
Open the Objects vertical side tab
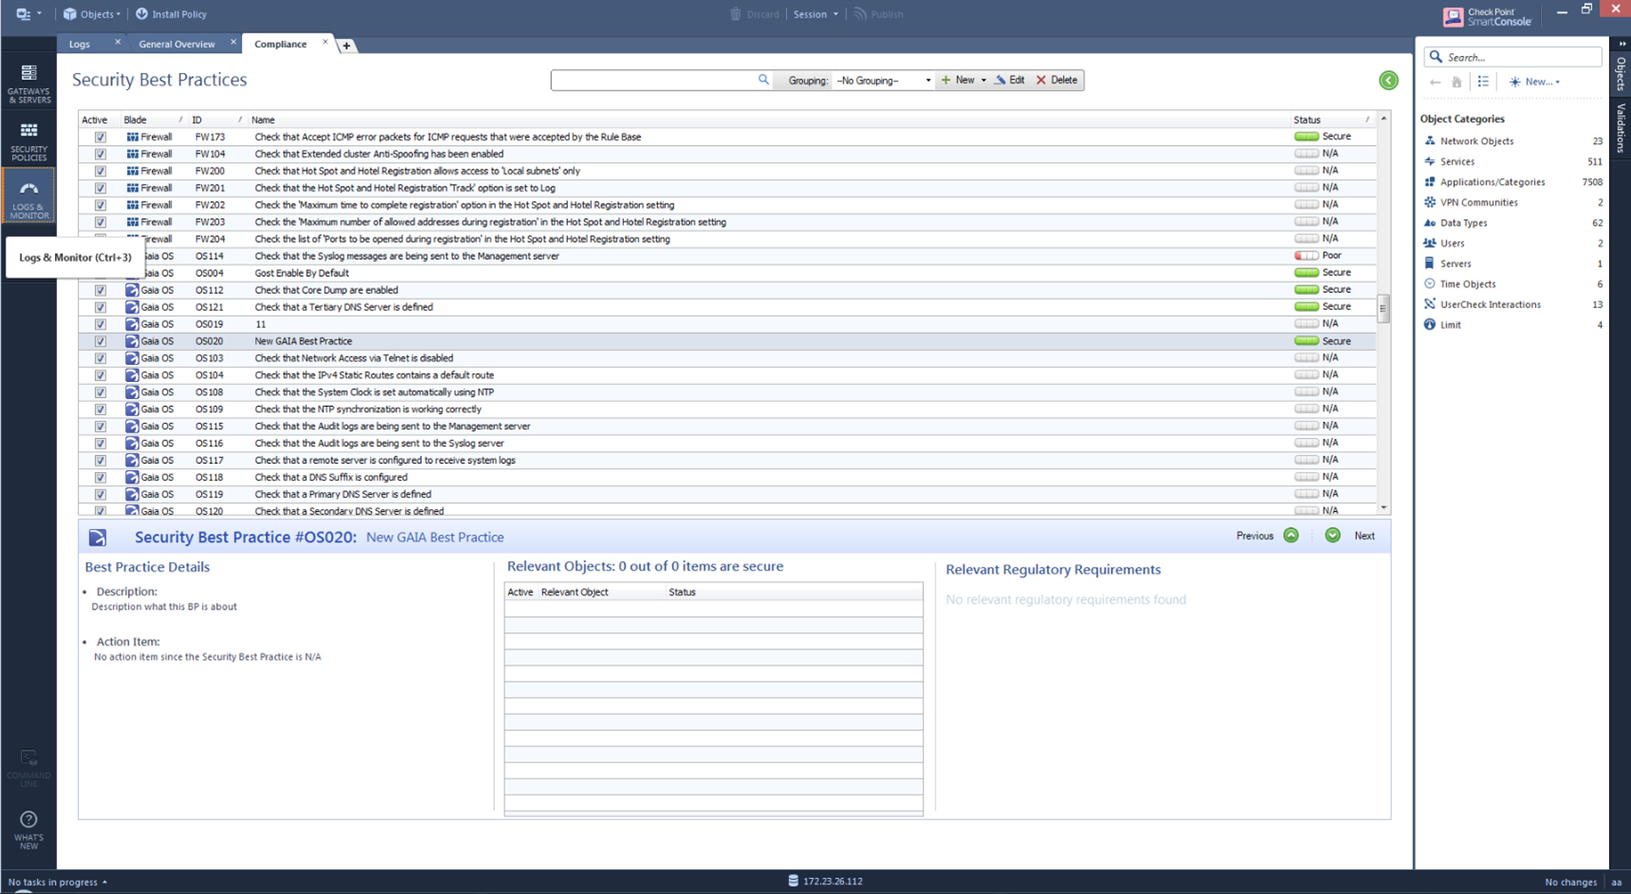(1621, 74)
